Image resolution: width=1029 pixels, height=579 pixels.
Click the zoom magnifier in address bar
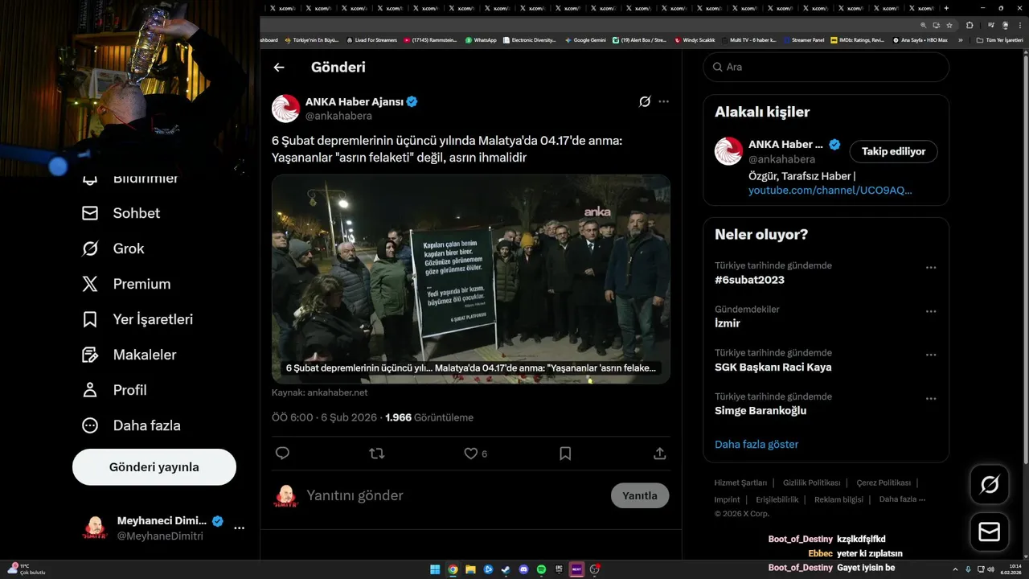pyautogui.click(x=924, y=25)
